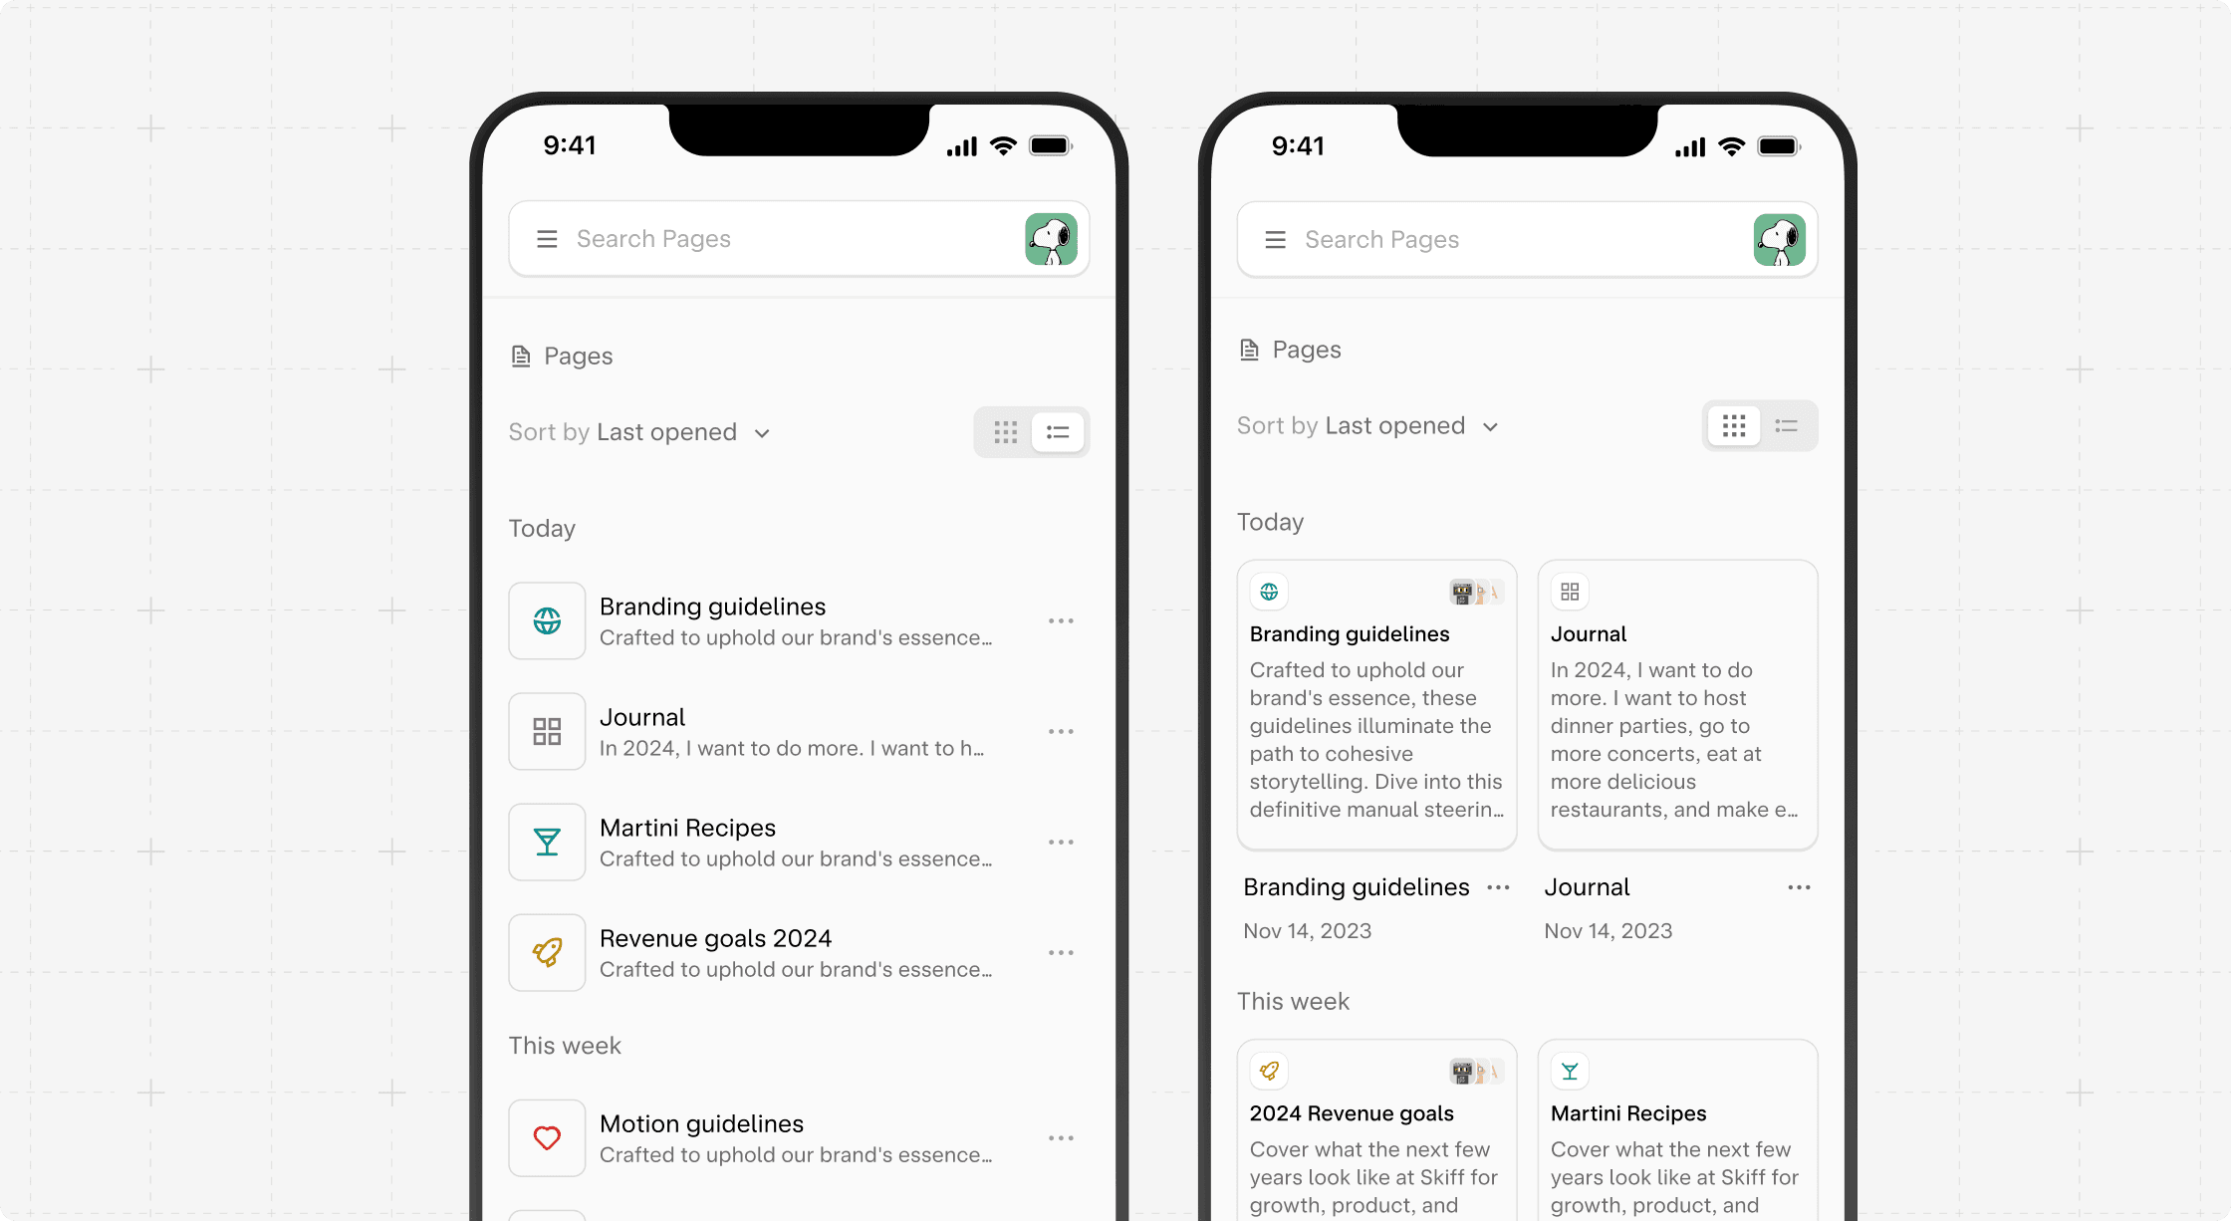Tap the ellipsis menu on Branding guidelines

(x=1063, y=621)
